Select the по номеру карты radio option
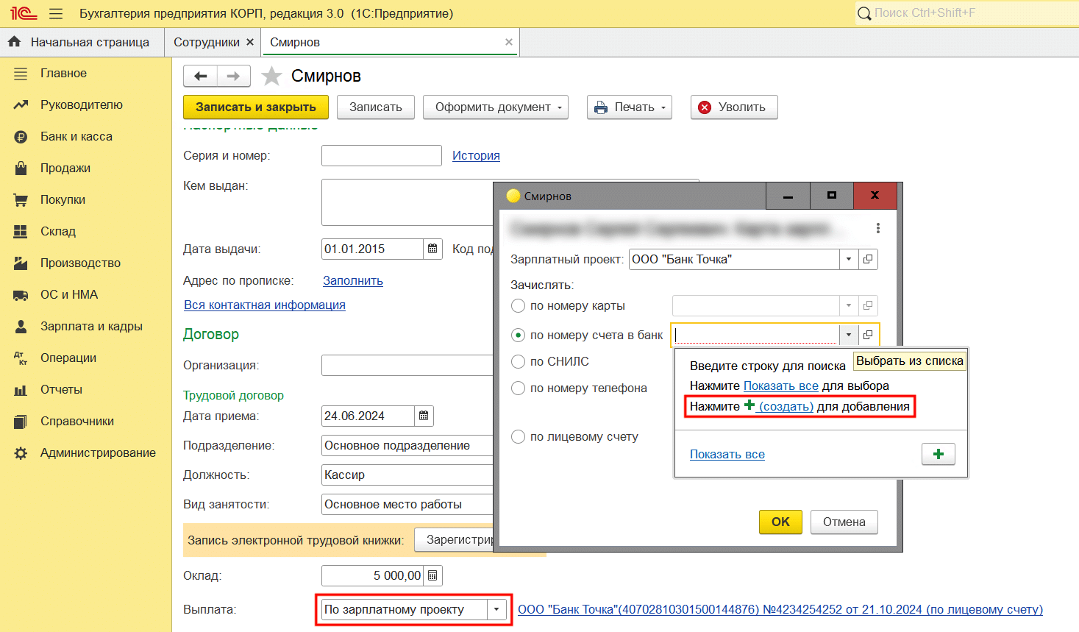The image size is (1079, 632). 519,305
